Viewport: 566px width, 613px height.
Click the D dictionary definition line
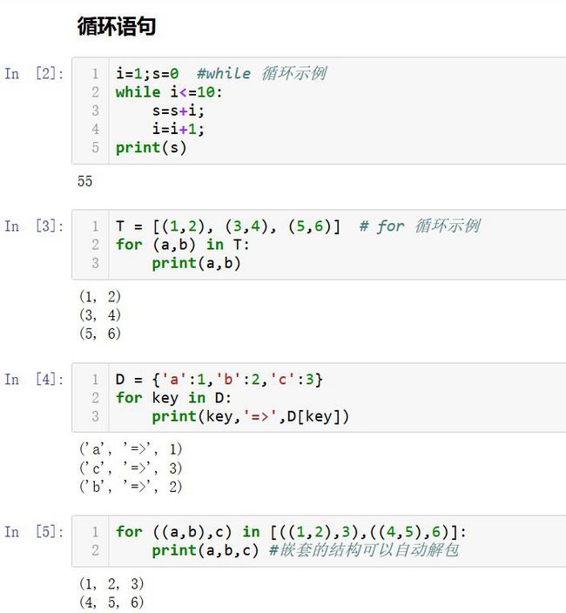[219, 380]
